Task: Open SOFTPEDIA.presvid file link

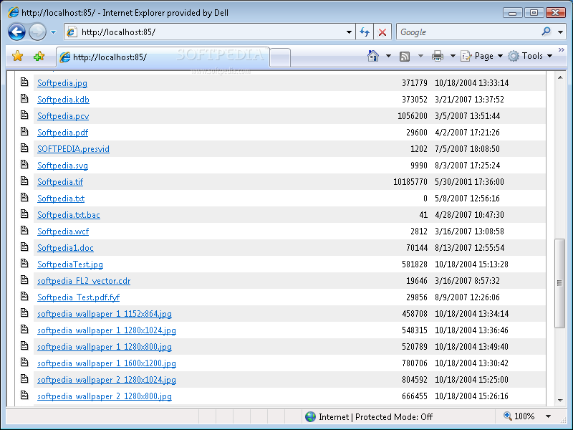Action: click(x=73, y=149)
